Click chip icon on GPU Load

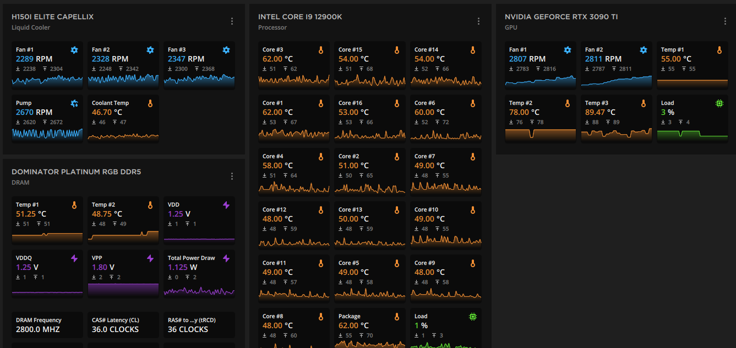pos(719,103)
